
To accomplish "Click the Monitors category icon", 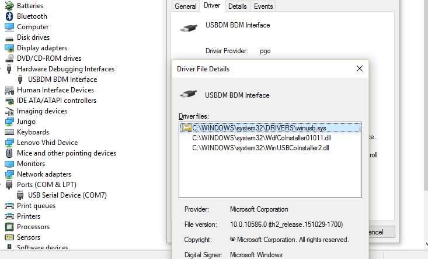I will [9, 164].
